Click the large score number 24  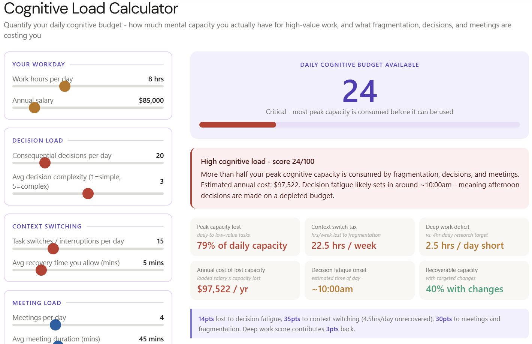click(x=360, y=91)
